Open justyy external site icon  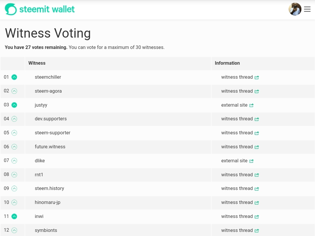(x=251, y=105)
